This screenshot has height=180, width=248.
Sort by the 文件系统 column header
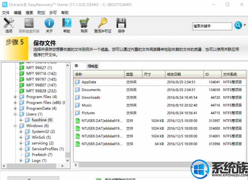click(x=234, y=74)
